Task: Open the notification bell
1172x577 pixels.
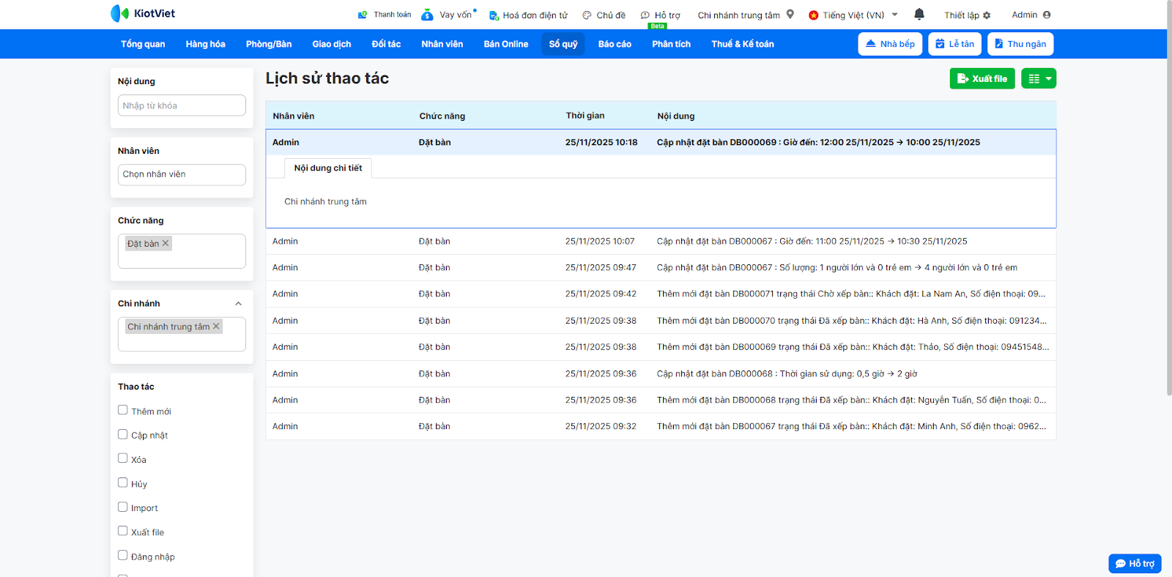Action: [x=919, y=14]
